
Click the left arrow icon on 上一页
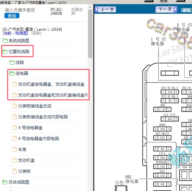96,9
